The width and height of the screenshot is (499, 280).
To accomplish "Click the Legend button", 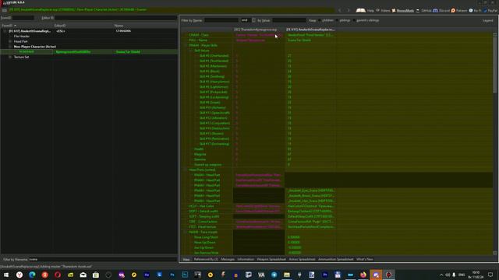I will point(487,20).
